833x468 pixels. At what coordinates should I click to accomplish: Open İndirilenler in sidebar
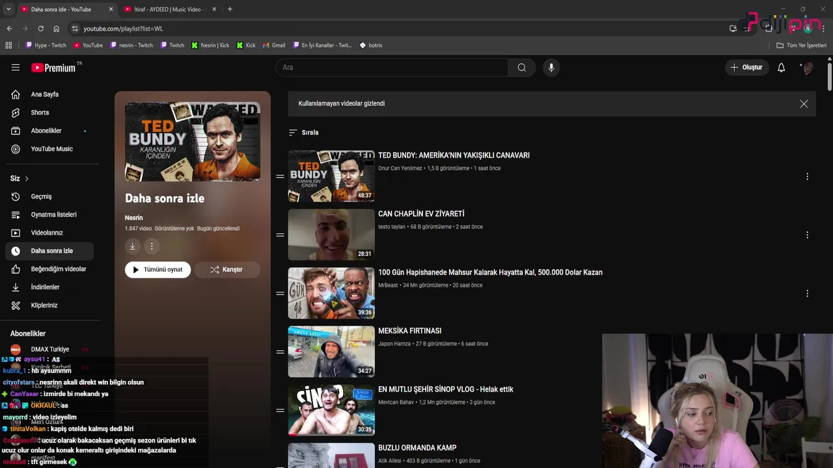point(49,287)
